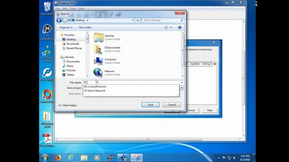The image size is (289, 162).
Task: Open recent locations dropdown by nav arrows
Action: [x=69, y=20]
